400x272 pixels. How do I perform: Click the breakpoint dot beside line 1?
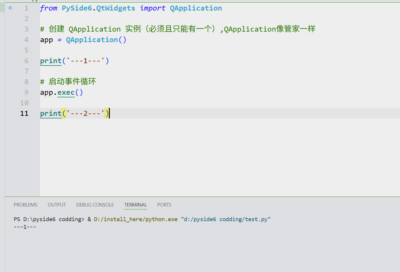(10, 8)
